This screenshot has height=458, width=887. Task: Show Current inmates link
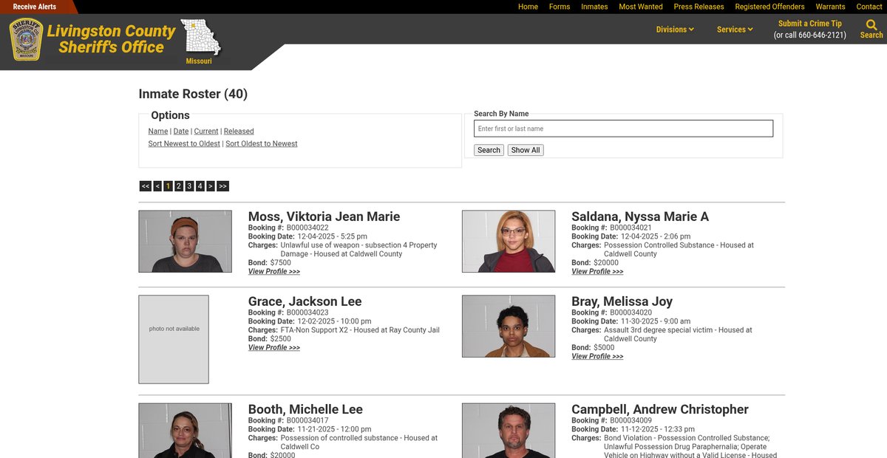(206, 131)
